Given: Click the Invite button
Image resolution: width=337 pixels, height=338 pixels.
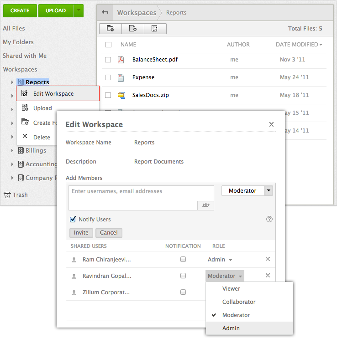Looking at the screenshot, I should pos(81,233).
